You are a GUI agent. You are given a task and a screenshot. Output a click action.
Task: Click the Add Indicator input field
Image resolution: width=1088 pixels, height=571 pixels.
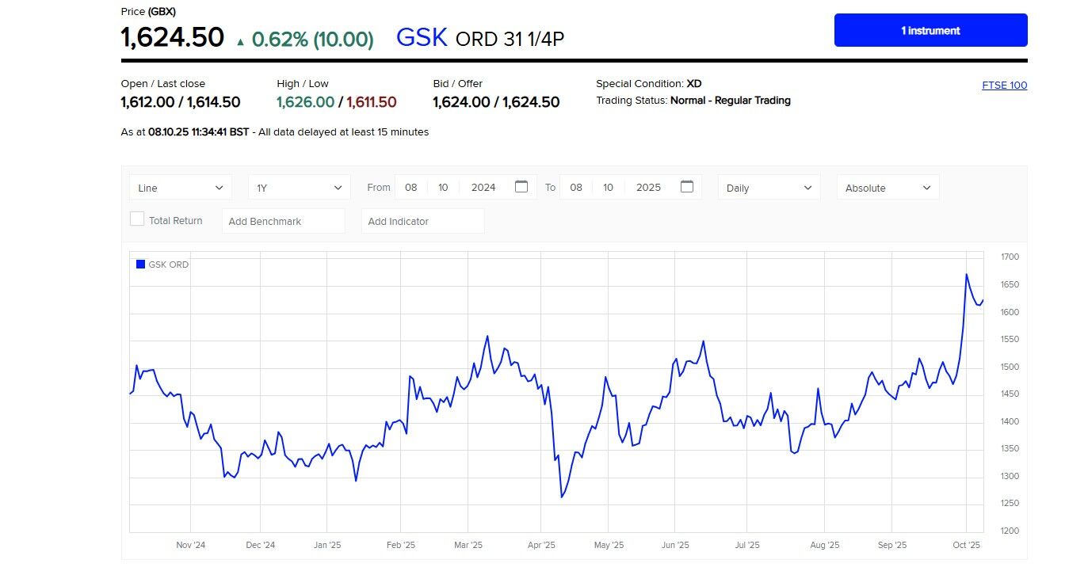click(422, 221)
